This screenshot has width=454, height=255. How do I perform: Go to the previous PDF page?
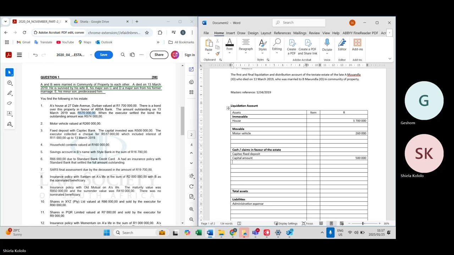coord(192,153)
